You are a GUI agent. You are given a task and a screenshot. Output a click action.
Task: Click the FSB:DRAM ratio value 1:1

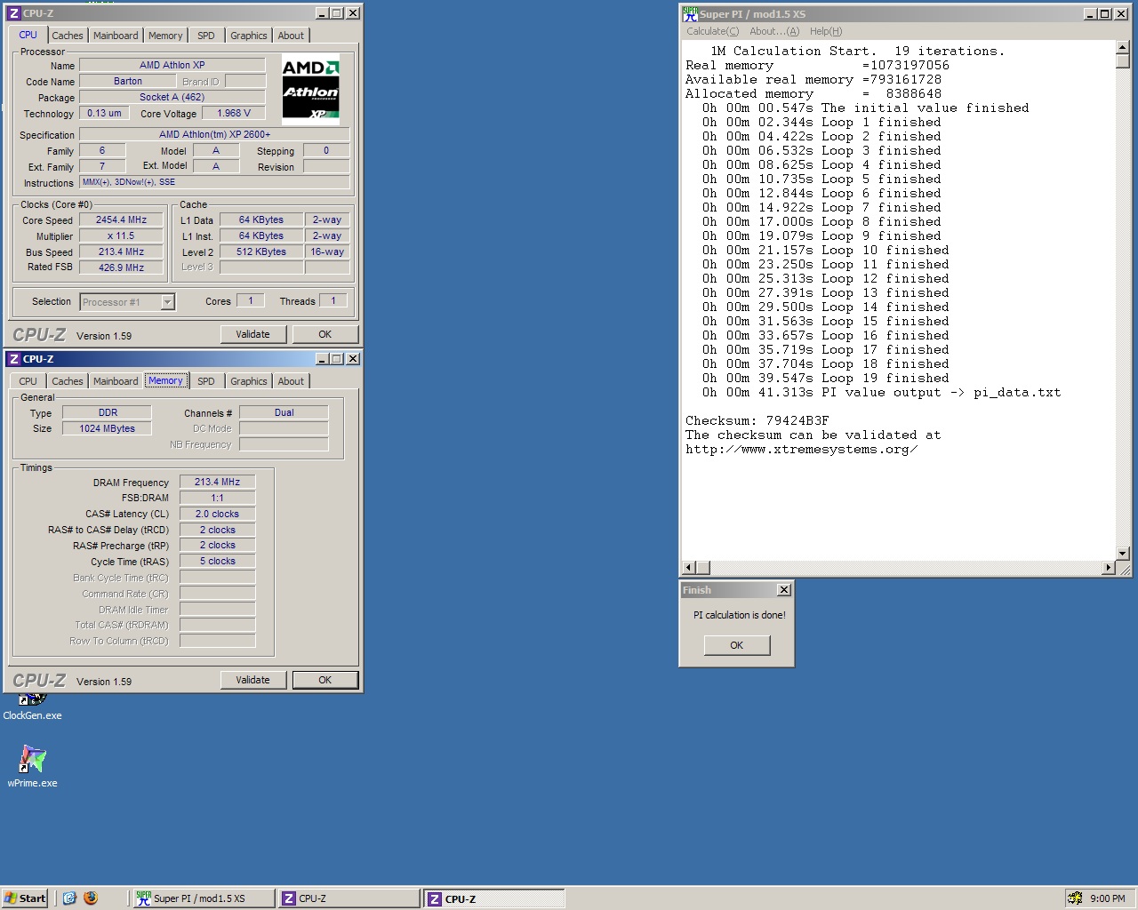(217, 498)
